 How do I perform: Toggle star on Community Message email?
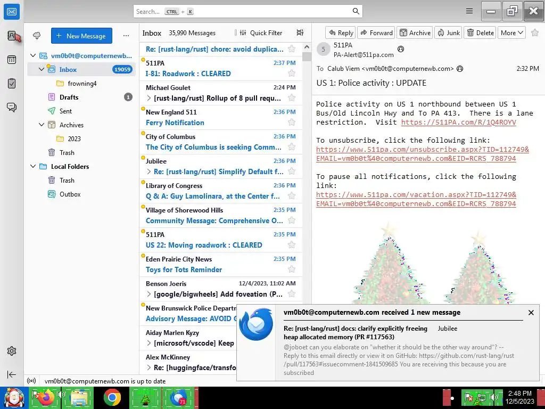pyautogui.click(x=292, y=220)
